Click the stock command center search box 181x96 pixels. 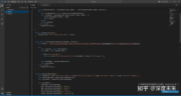[93, 2]
